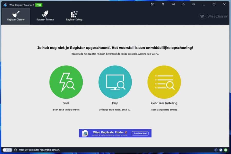Click the green message icon in status bar

[x=226, y=150]
